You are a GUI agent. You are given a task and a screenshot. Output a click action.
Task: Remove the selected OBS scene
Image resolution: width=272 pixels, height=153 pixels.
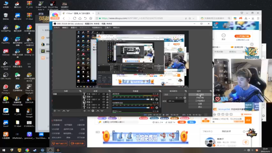[x=59, y=111]
